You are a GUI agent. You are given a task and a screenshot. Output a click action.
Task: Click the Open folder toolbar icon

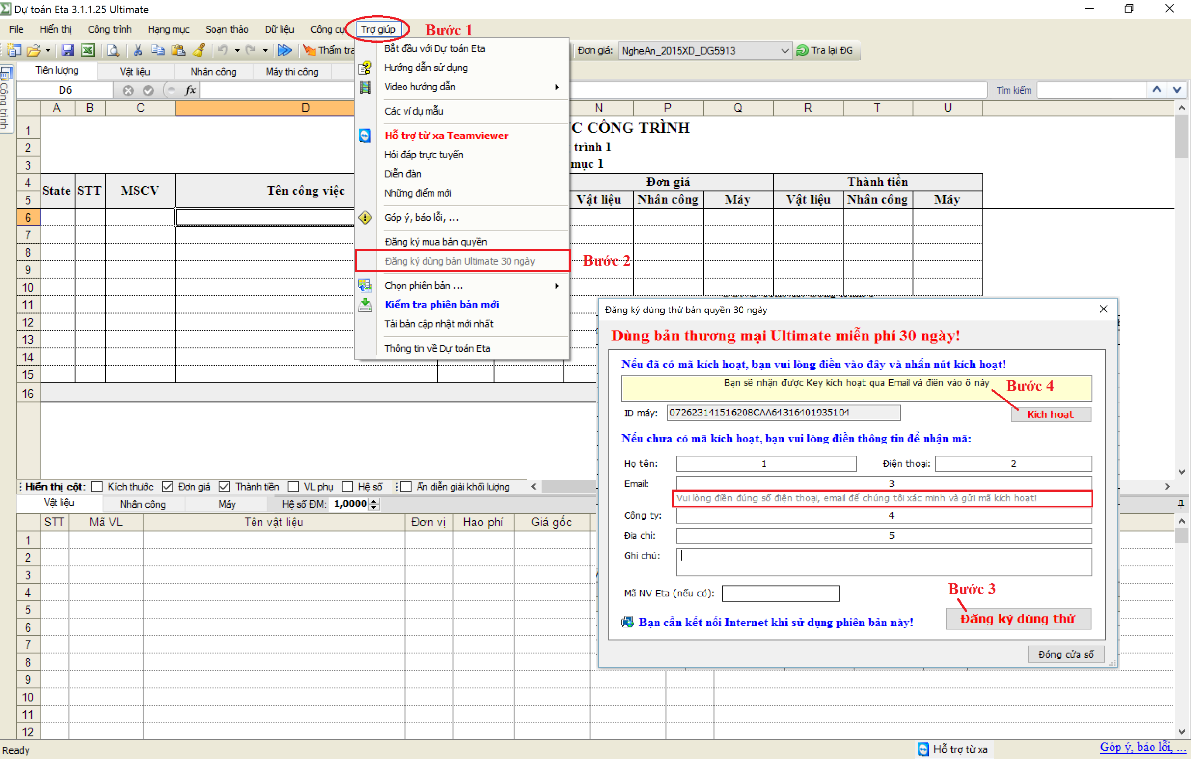[x=34, y=50]
